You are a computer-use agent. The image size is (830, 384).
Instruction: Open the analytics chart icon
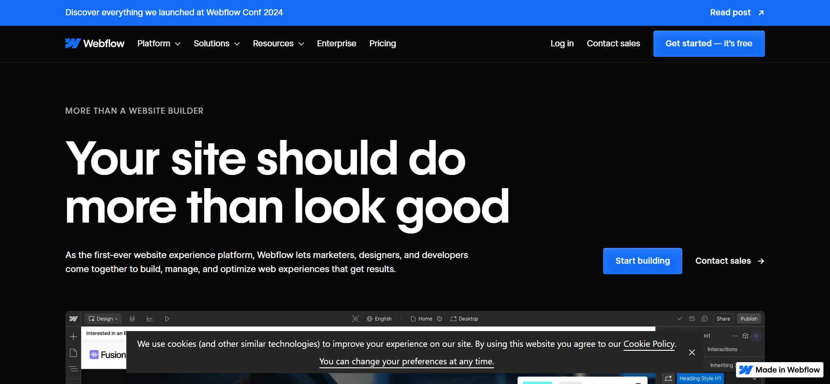[x=149, y=319]
